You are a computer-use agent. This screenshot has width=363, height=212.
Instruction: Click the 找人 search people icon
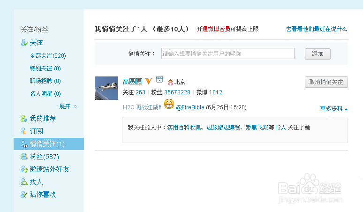point(24,182)
